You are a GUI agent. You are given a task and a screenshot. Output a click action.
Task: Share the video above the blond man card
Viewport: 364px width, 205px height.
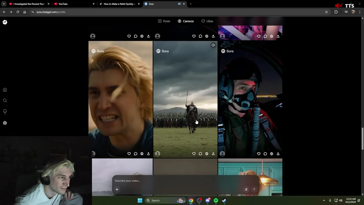(148, 36)
